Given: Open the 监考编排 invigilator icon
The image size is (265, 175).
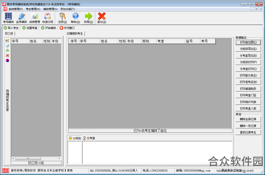Looking at the screenshot, I should [22, 18].
